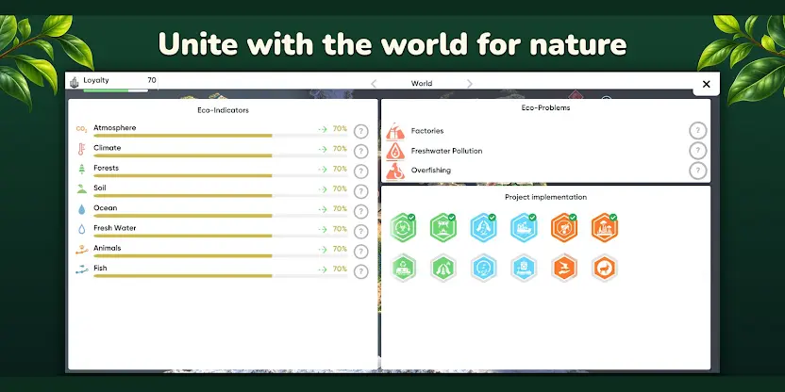Click the 70% value for Soil

coord(340,188)
